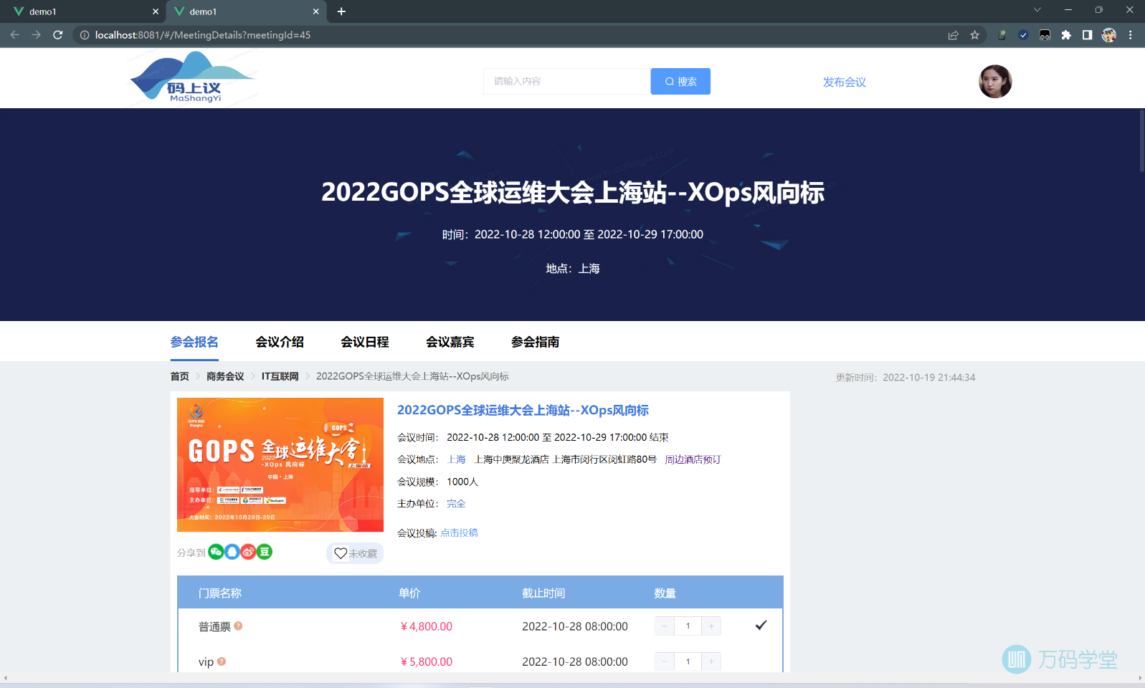Bookmark this page with the star icon
1145x688 pixels.
click(x=974, y=35)
